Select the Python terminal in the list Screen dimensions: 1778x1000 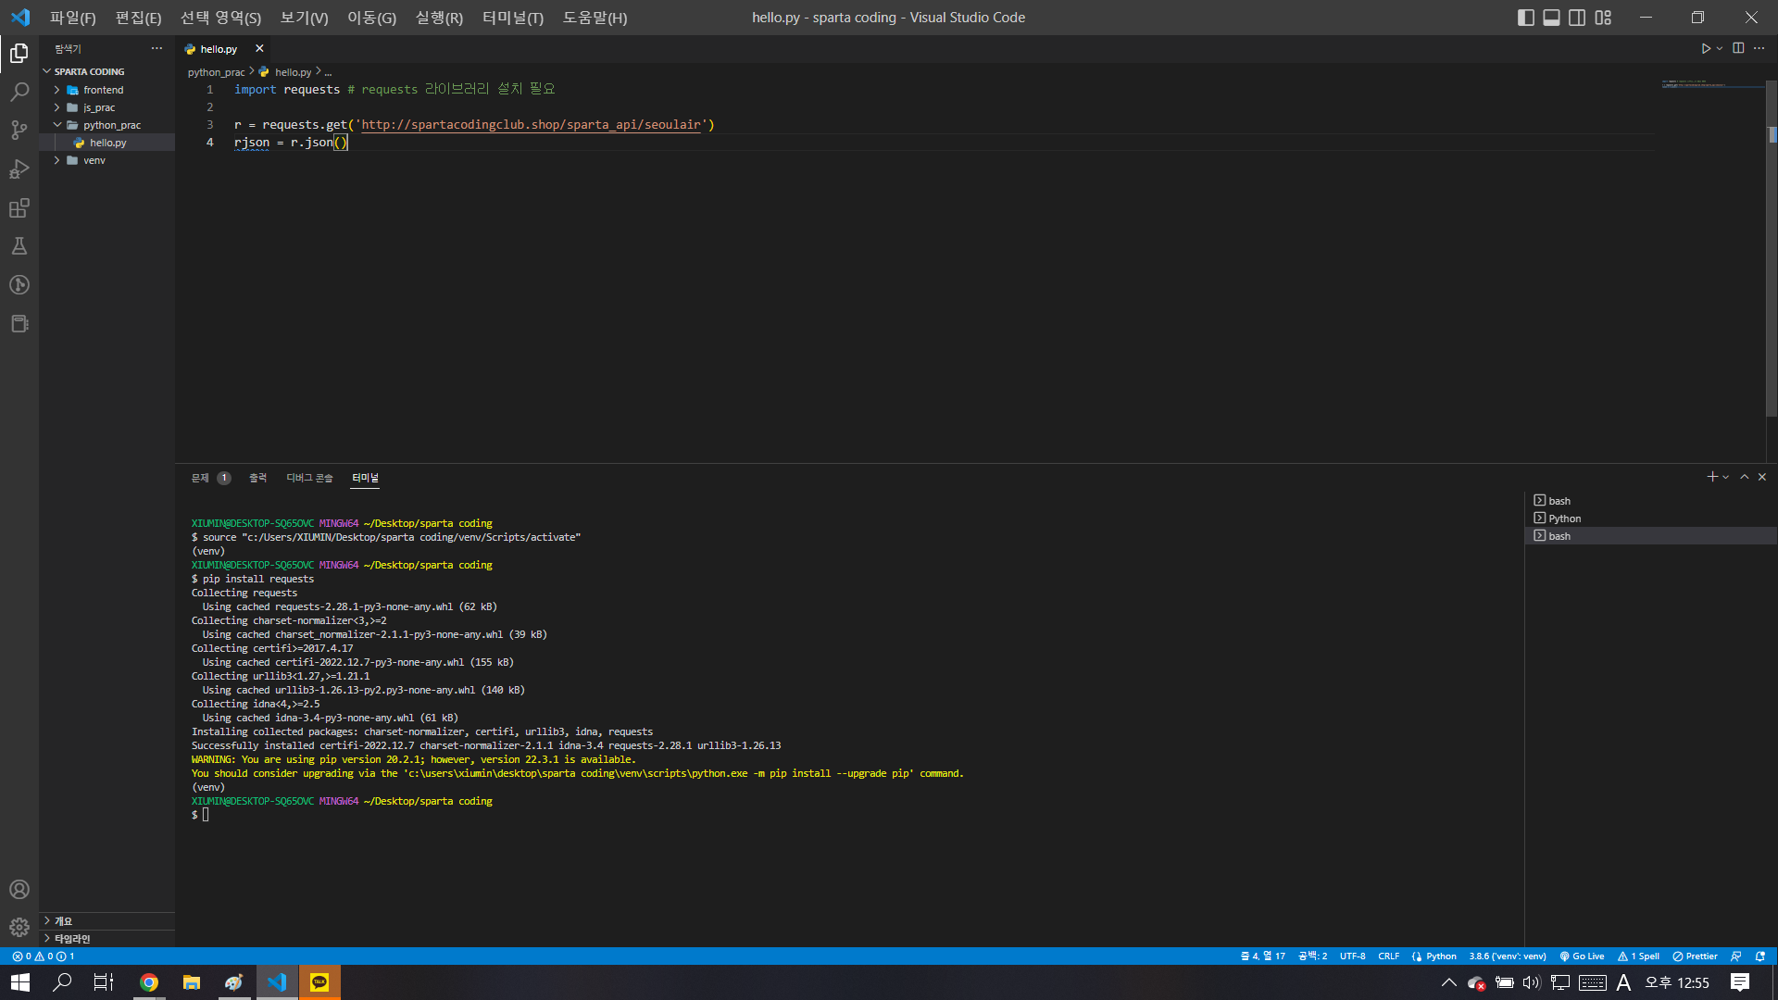(1650, 519)
